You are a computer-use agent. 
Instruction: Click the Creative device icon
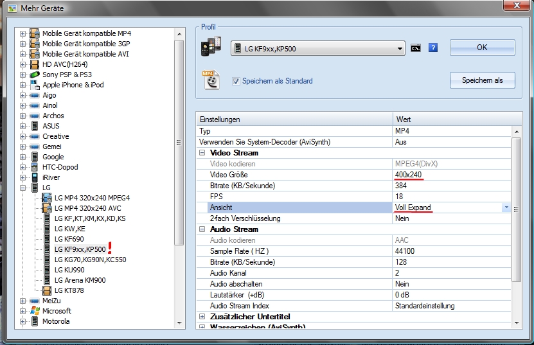point(35,137)
